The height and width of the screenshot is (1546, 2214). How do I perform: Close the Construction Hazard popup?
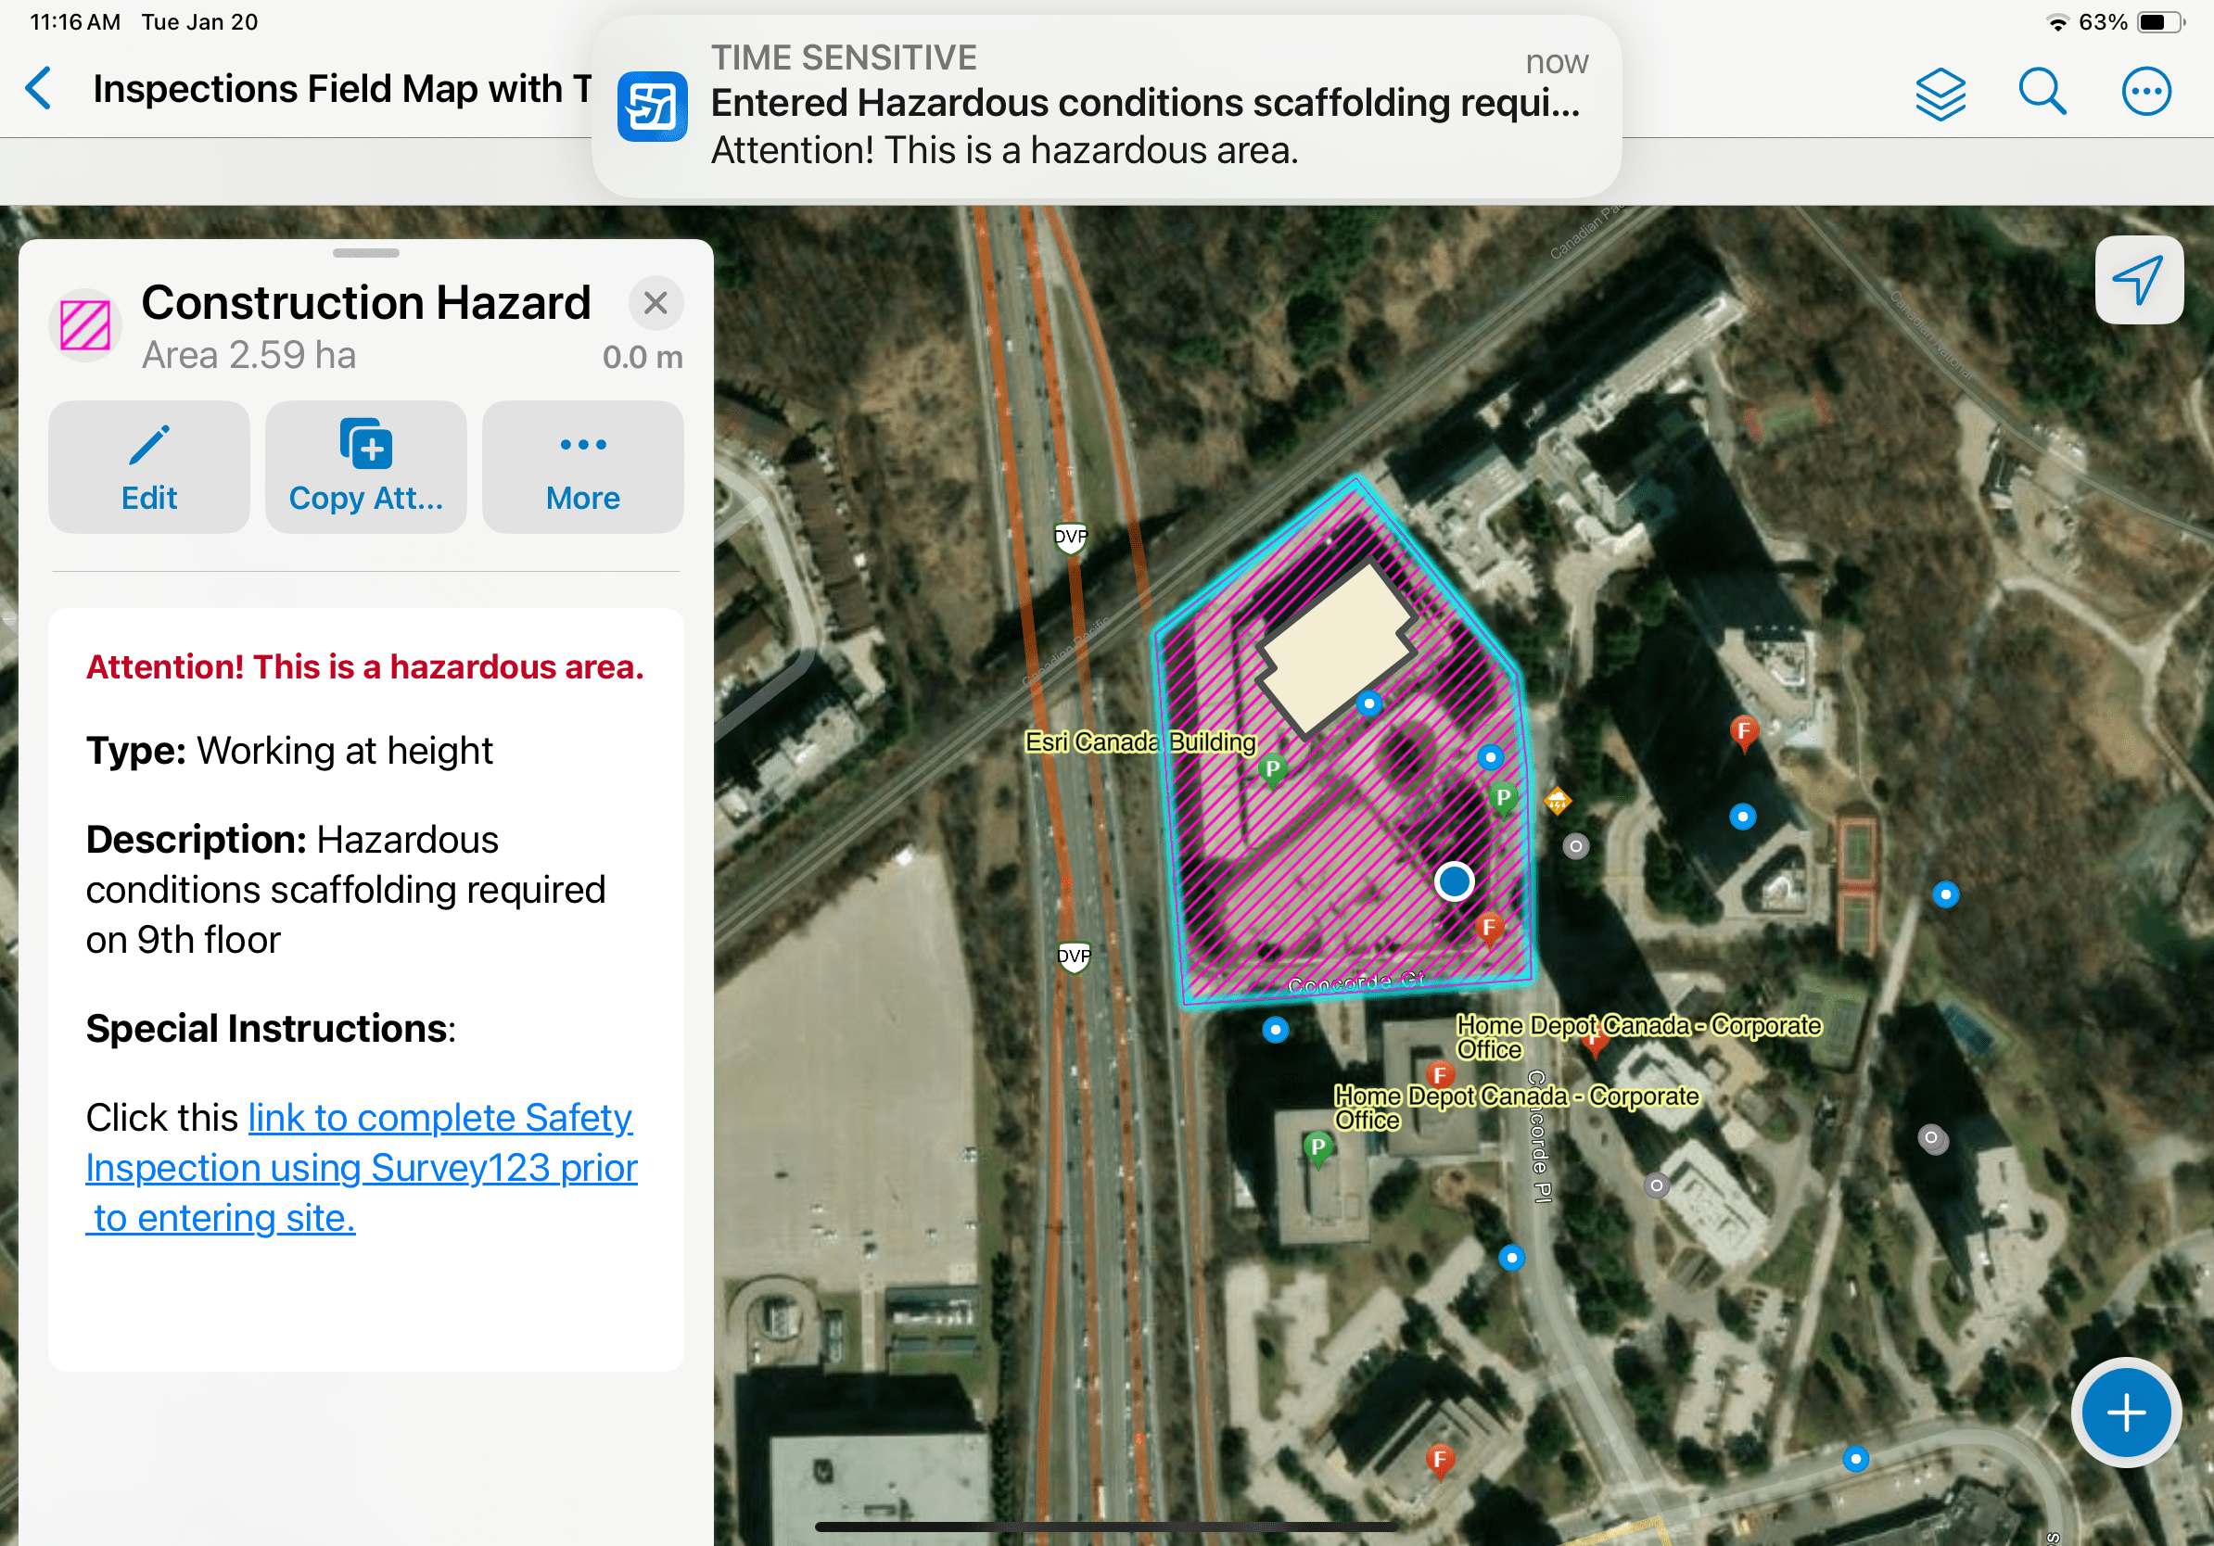[x=656, y=304]
